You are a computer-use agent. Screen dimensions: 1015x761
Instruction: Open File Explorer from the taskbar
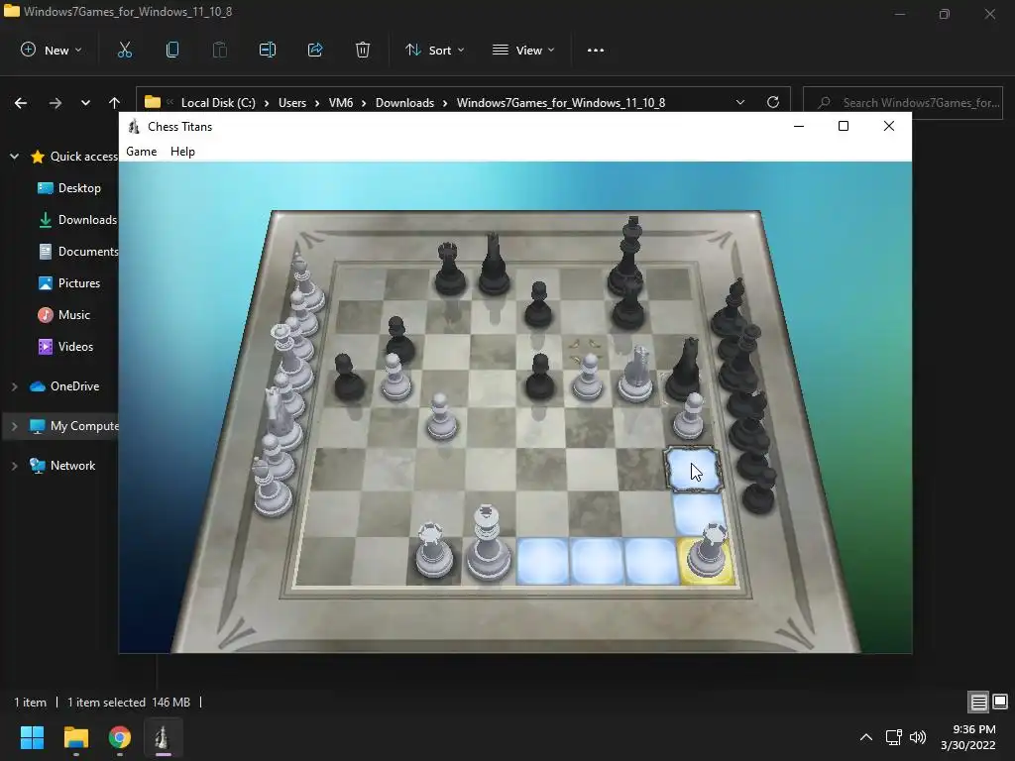[75, 737]
